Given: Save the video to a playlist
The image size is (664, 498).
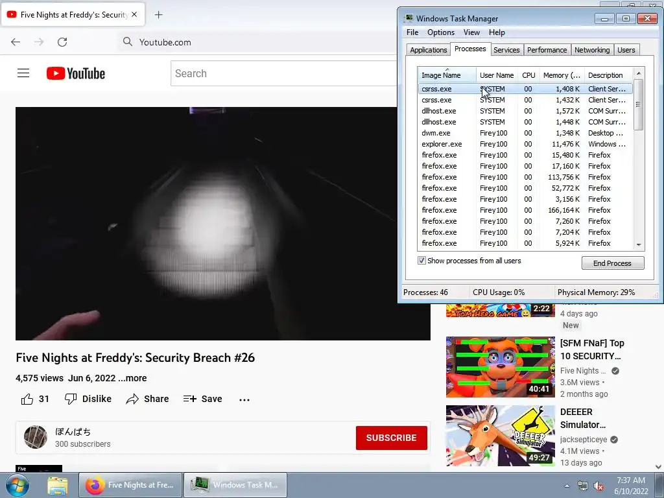Looking at the screenshot, I should pyautogui.click(x=202, y=399).
